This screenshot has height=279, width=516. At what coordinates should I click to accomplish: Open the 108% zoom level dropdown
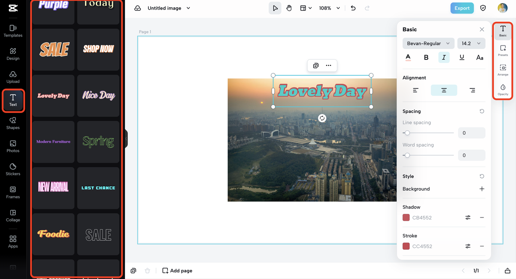(329, 8)
